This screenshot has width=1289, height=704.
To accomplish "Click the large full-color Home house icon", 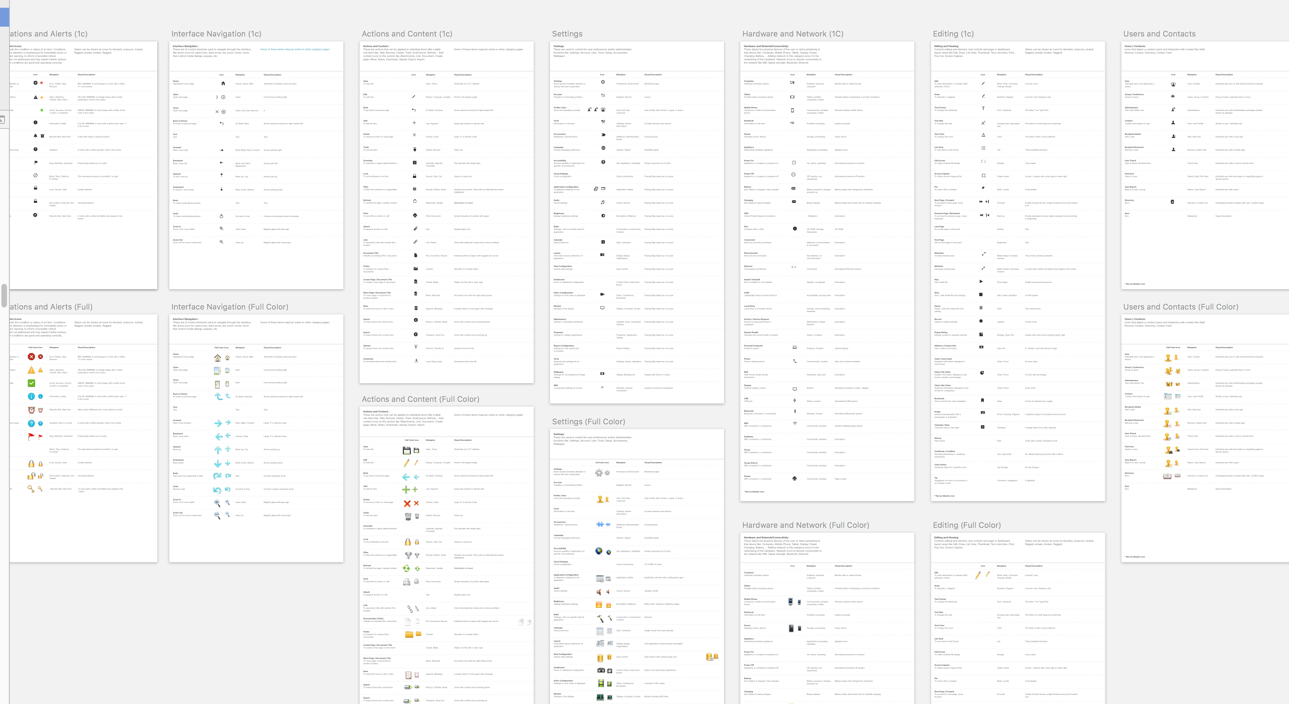I will click(x=217, y=358).
